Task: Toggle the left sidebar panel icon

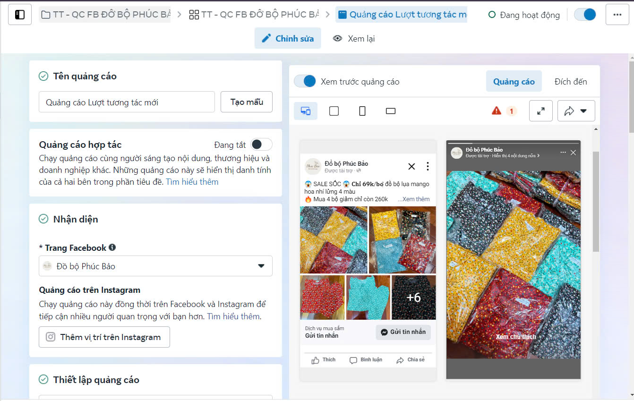Action: (20, 15)
